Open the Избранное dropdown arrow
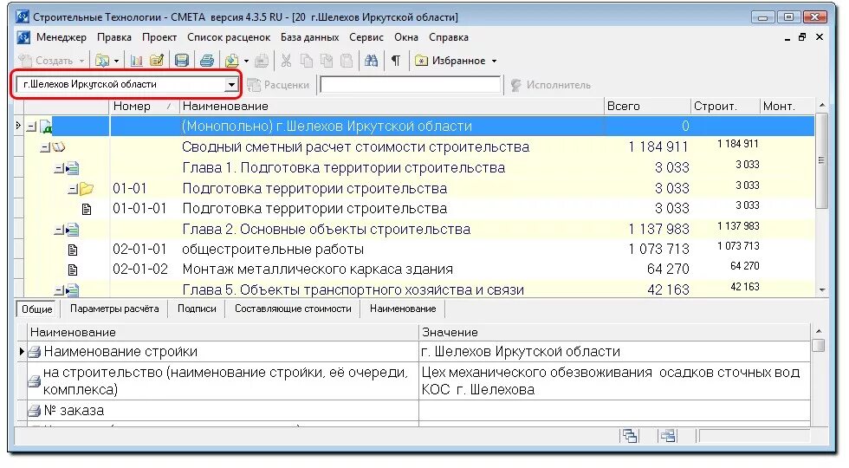The height and width of the screenshot is (468, 849). click(495, 62)
